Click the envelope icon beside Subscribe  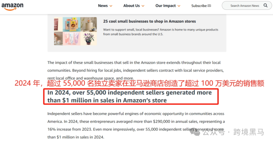coord(209,6)
